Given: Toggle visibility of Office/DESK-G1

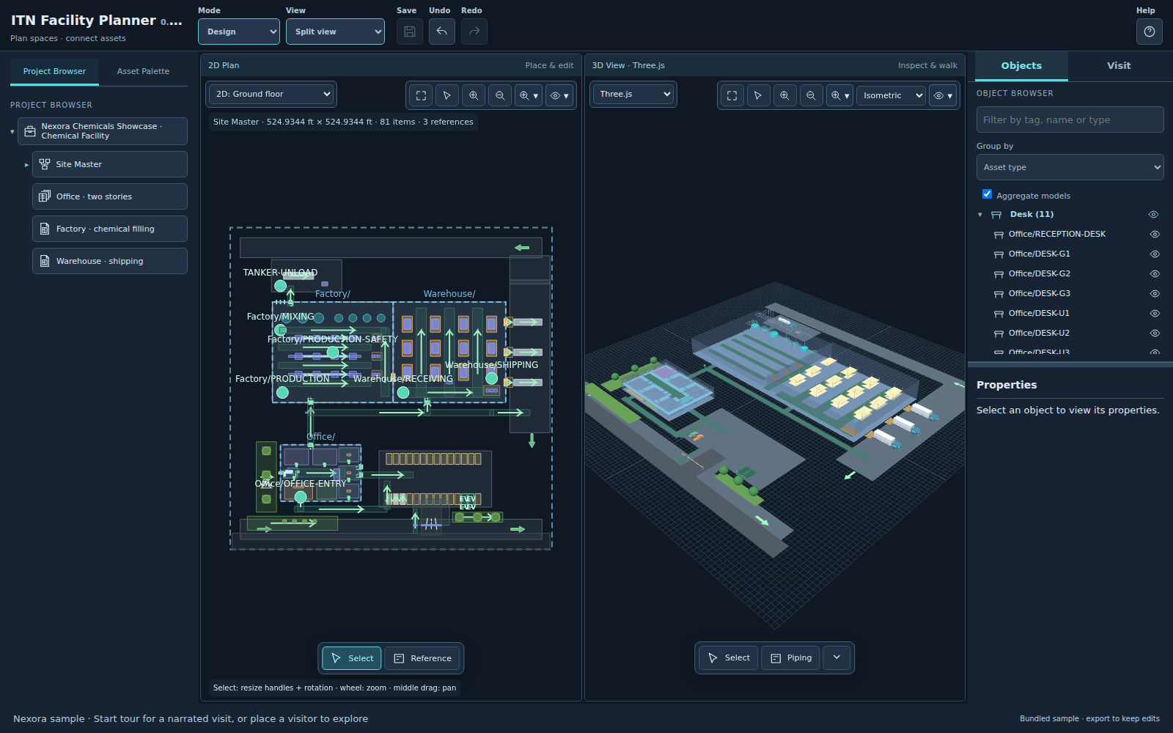Looking at the screenshot, I should pyautogui.click(x=1155, y=254).
